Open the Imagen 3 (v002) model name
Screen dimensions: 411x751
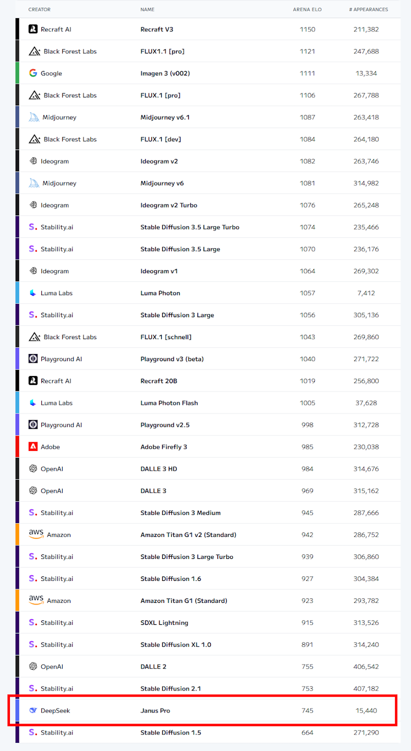point(165,73)
